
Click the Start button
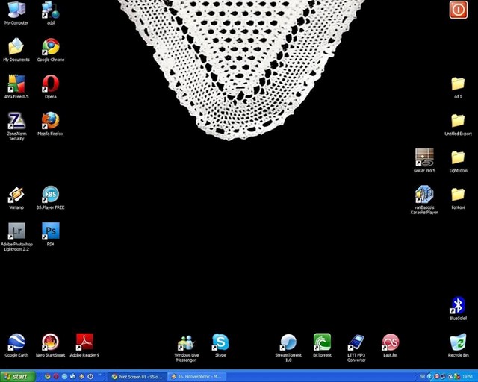click(16, 377)
